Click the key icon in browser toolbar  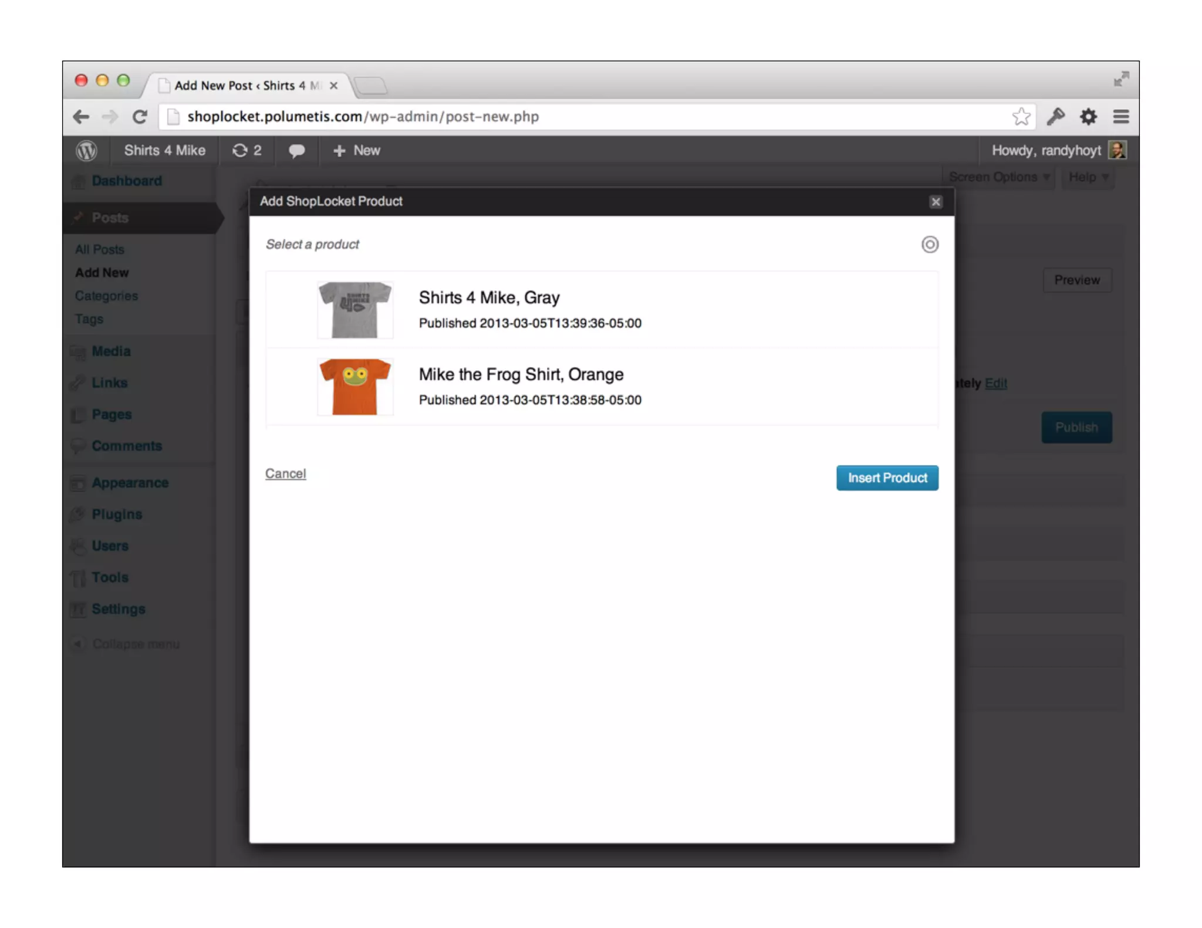pos(1055,117)
